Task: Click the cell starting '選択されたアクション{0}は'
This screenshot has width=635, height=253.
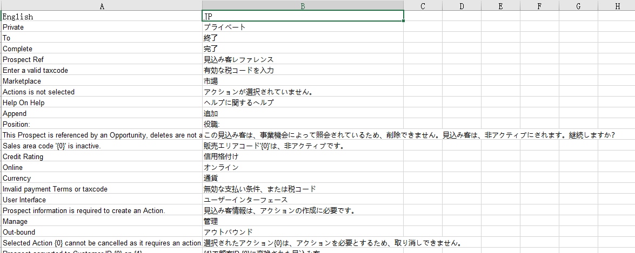Action: [x=303, y=243]
